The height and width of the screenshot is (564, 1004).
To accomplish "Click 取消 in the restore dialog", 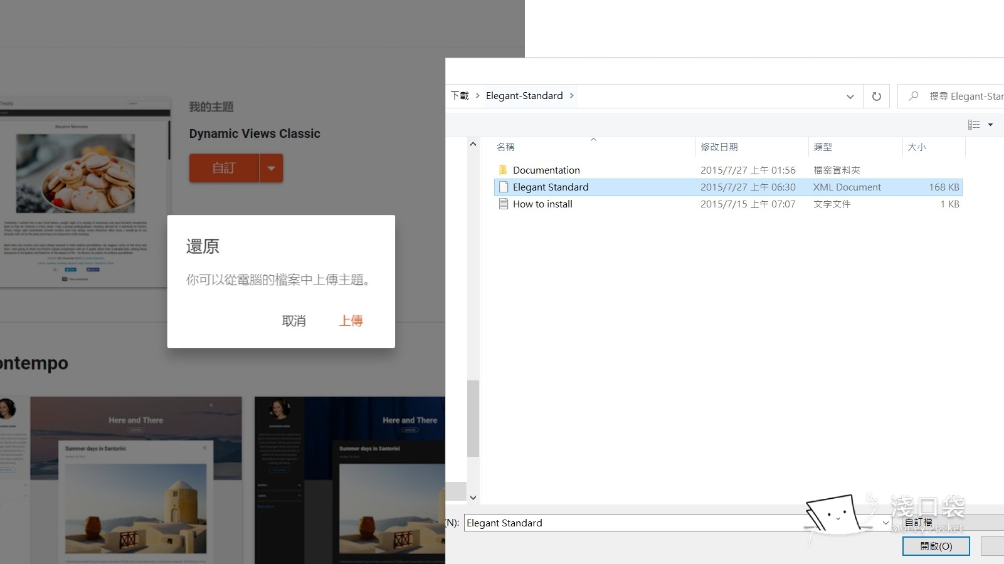I will (294, 321).
